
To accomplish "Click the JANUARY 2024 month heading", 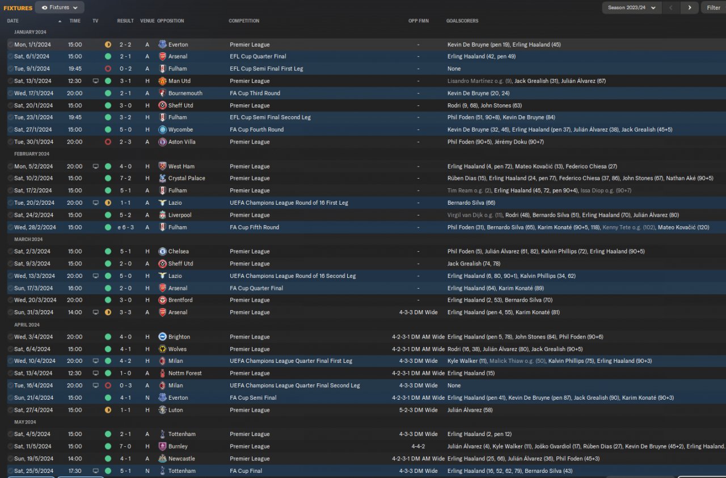I will click(30, 32).
